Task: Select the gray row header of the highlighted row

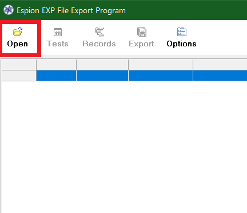Action: click(x=19, y=76)
